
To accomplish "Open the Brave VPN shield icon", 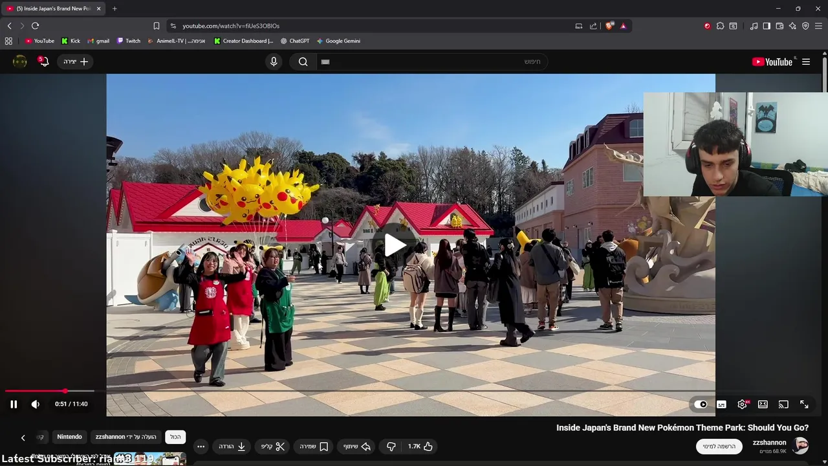I will tap(805, 26).
